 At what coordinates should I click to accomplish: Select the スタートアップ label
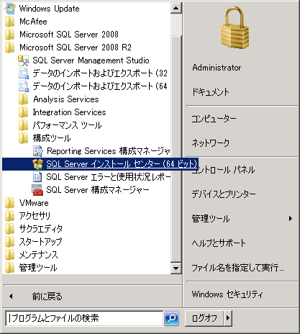[40, 242]
